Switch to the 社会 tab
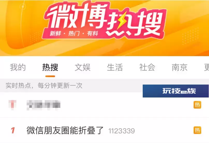209x143 pixels. point(147,67)
